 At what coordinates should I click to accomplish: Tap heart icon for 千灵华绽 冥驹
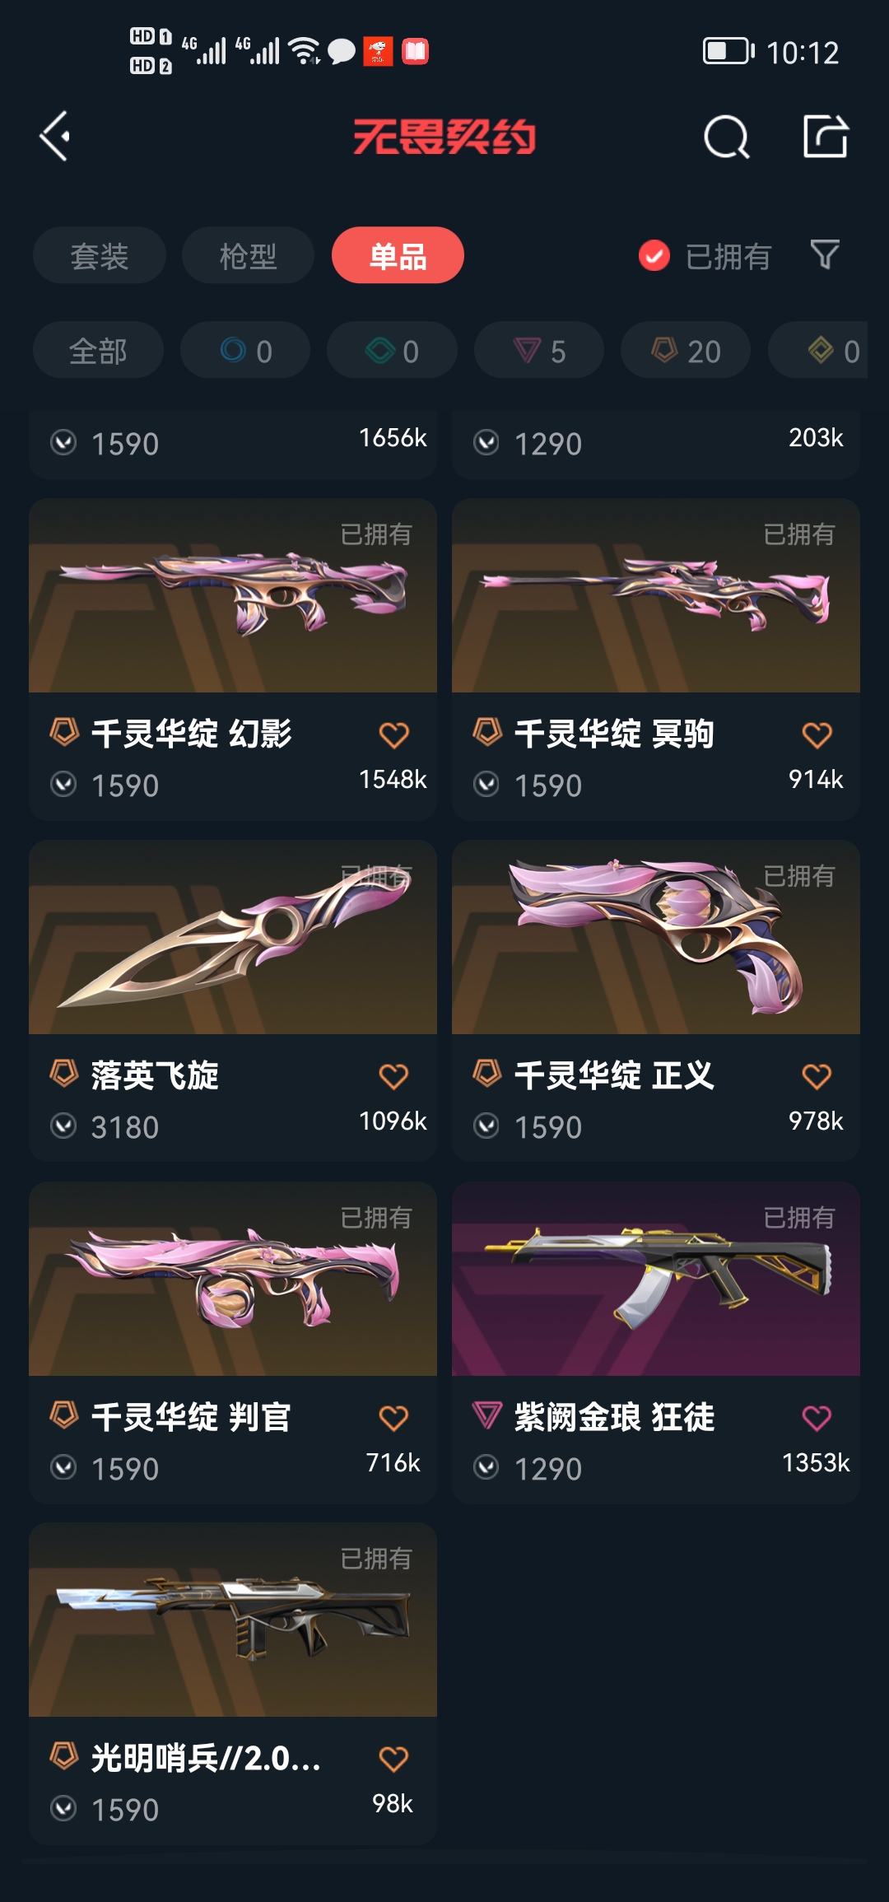(x=817, y=734)
